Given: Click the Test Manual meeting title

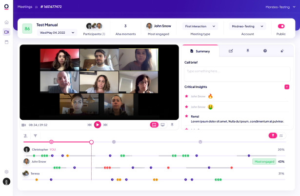Looking at the screenshot, I should click(47, 25).
